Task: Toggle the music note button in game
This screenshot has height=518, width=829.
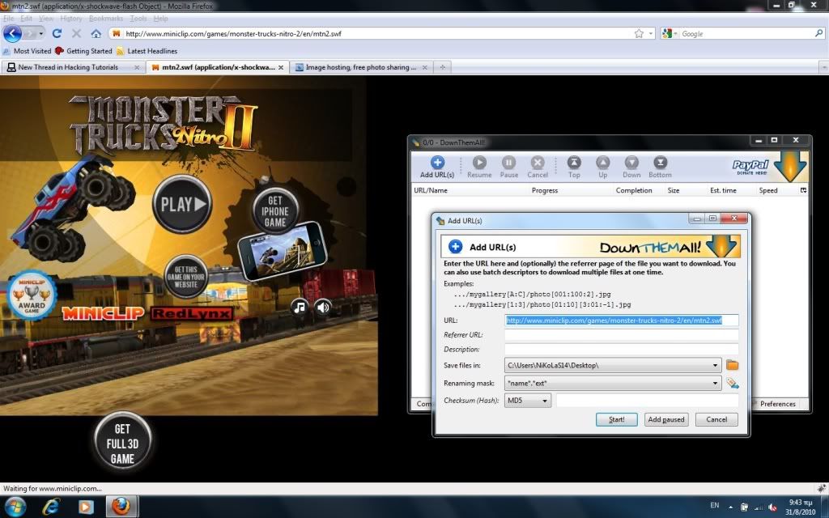Action: tap(300, 307)
